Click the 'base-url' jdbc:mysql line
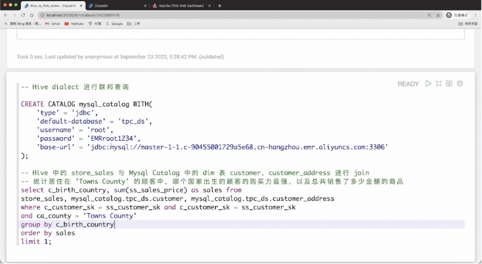This screenshot has width=482, height=264. [213, 147]
